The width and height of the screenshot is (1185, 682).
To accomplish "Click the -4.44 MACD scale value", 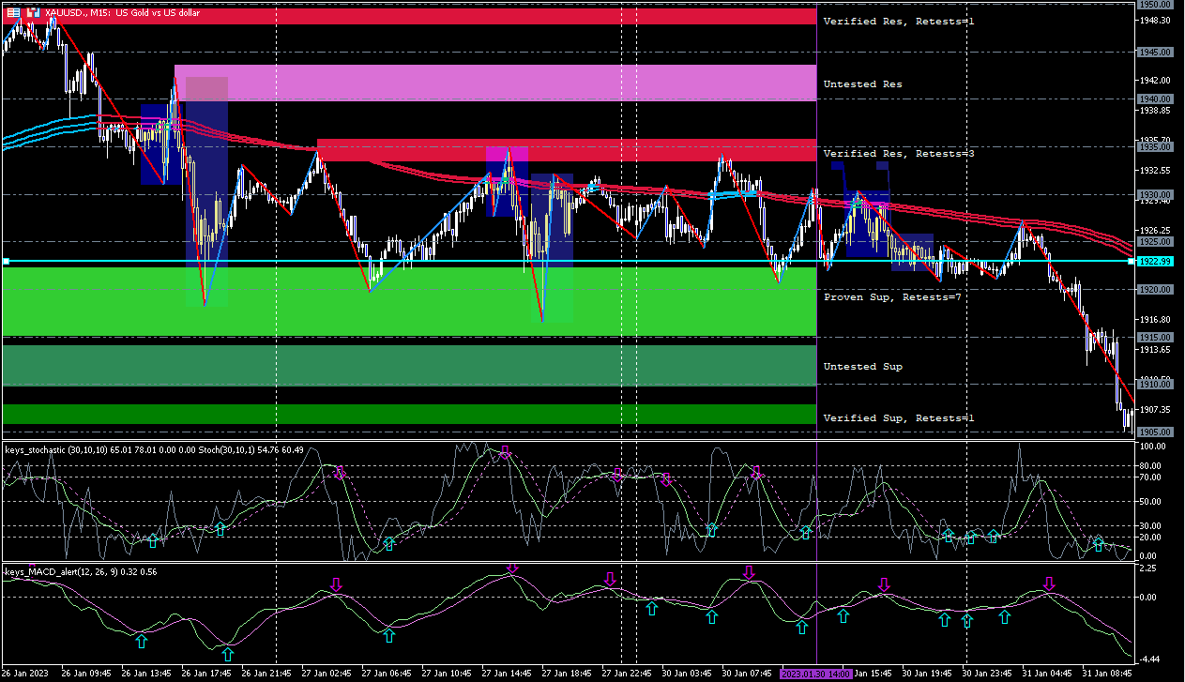I will click(1151, 659).
